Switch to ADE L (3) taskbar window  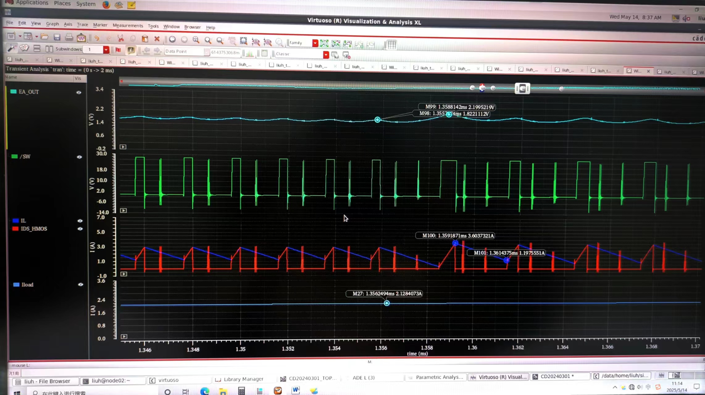(x=363, y=377)
